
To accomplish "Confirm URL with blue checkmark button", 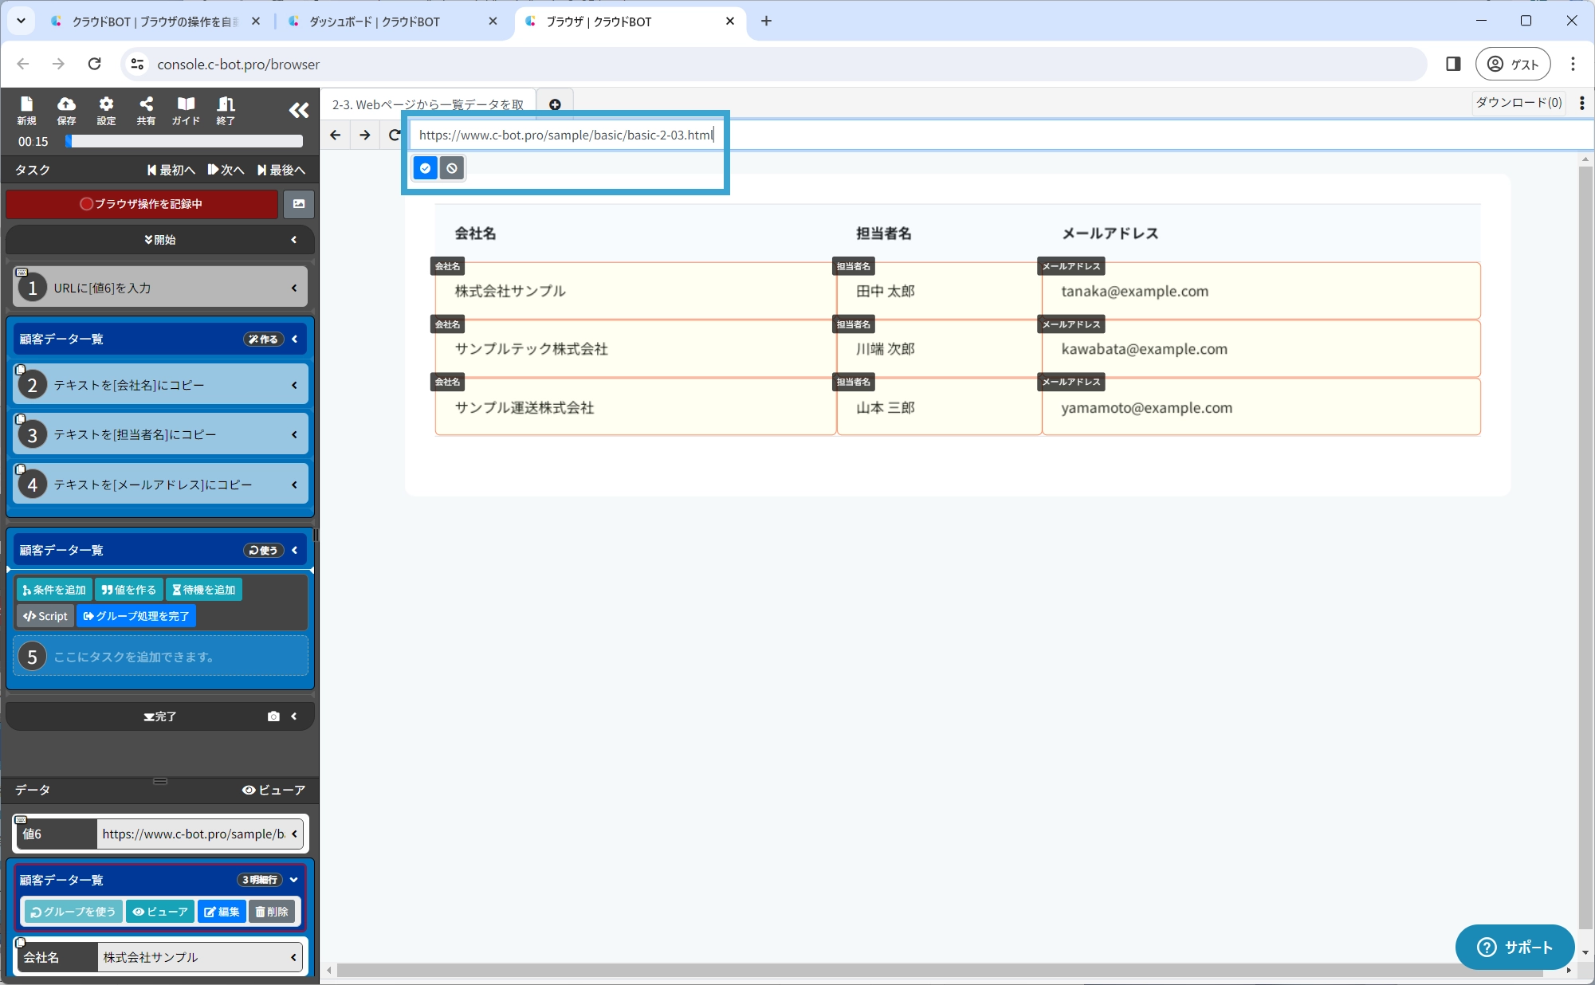I will (425, 168).
